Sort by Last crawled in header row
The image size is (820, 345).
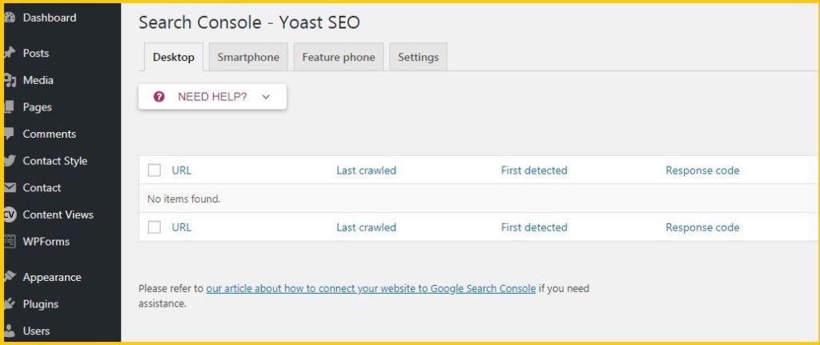click(366, 170)
